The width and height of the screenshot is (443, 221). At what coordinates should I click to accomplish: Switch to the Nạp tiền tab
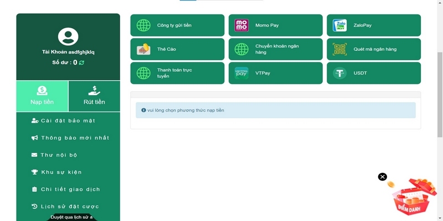click(42, 96)
